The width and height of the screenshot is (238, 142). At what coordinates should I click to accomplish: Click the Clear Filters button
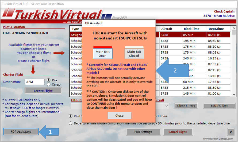click(x=186, y=106)
